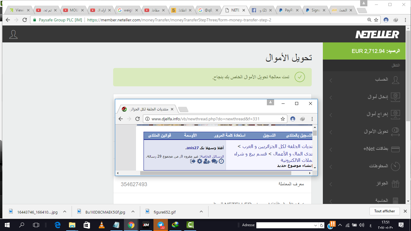Click the forum settings gear icon
This screenshot has width=411, height=231.
click(x=199, y=161)
